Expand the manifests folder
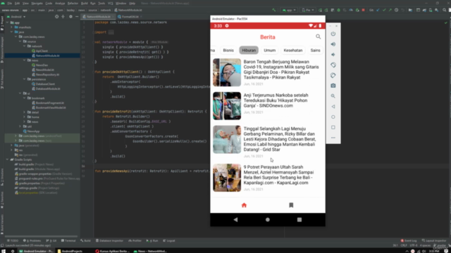Viewport: 451px width, 253px height. [x=12, y=27]
